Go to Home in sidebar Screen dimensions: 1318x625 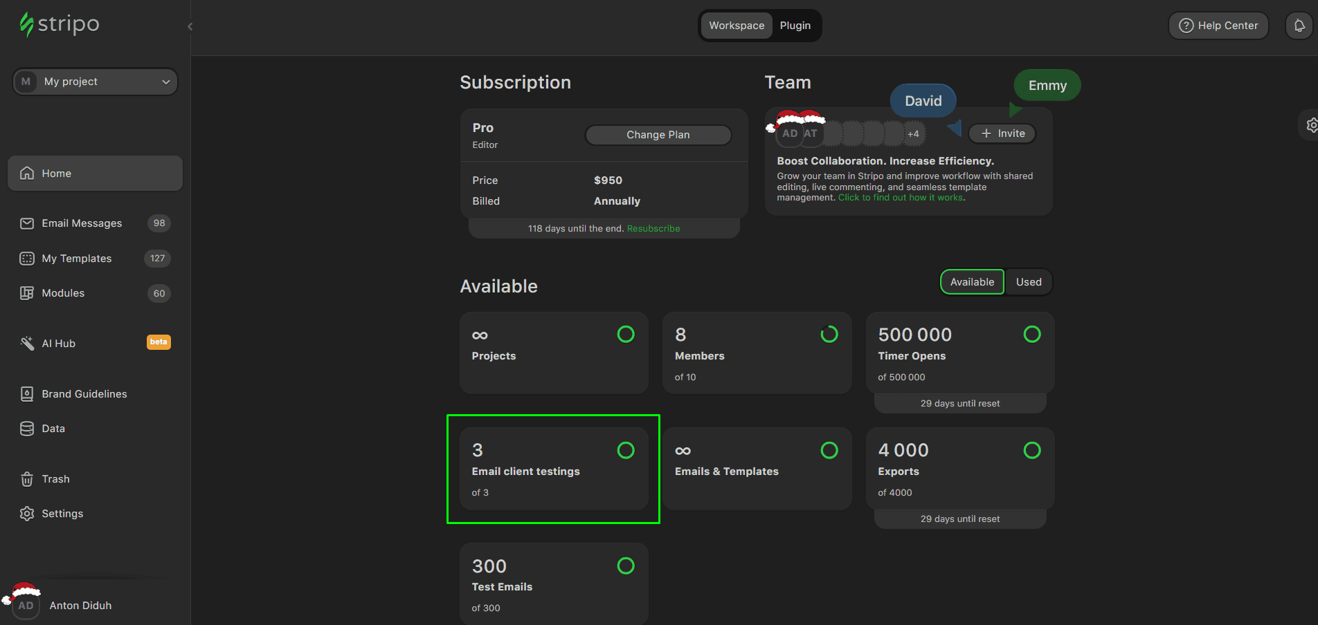coord(95,174)
